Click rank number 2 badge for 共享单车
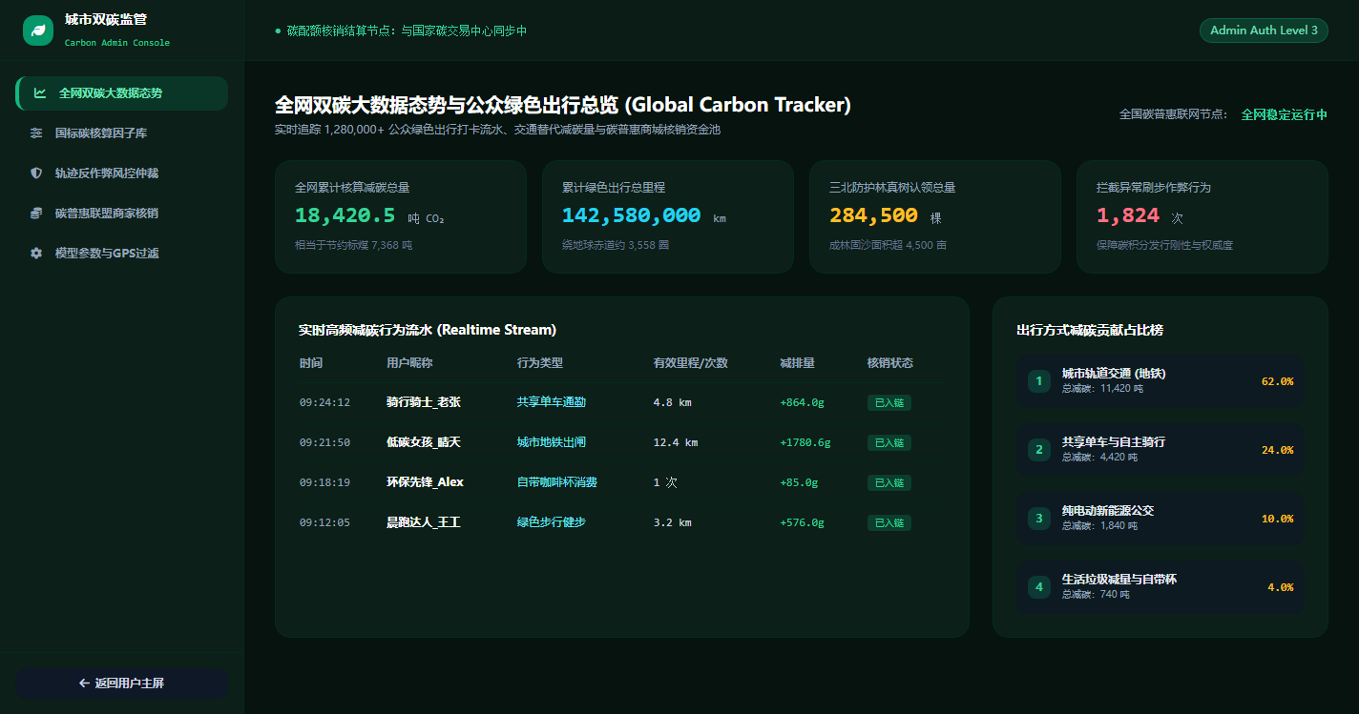 pyautogui.click(x=1039, y=450)
